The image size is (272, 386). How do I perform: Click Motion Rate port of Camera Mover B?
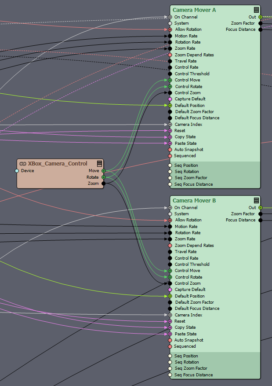(170, 227)
